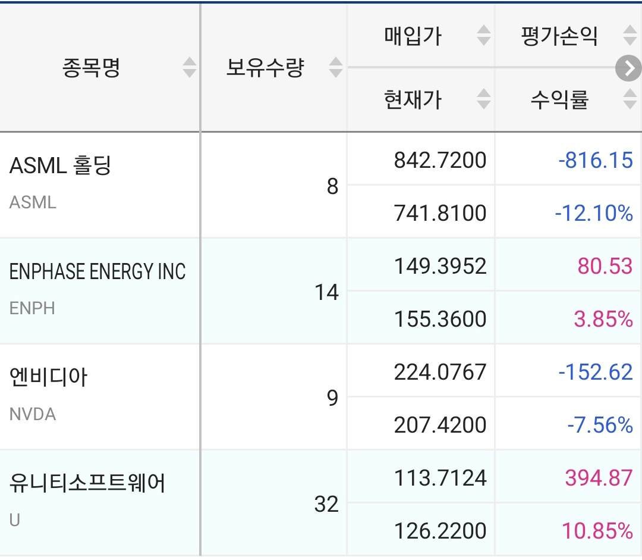The height and width of the screenshot is (560, 642).
Task: Click ENPH profit value 80.53
Action: [x=605, y=265]
